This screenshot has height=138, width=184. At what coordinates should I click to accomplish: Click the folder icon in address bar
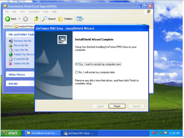tap(16, 26)
